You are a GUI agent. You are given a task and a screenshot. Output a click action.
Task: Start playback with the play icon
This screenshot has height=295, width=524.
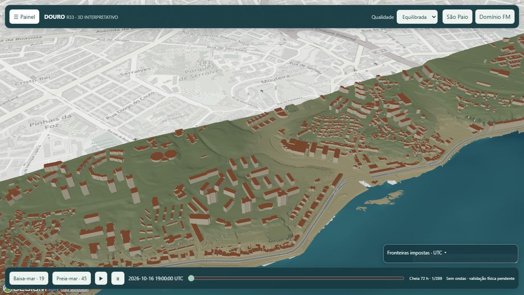pos(101,278)
